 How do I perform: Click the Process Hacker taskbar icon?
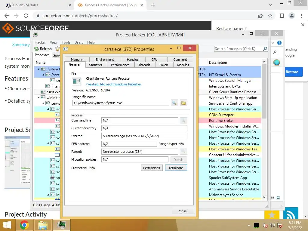coord(61,225)
